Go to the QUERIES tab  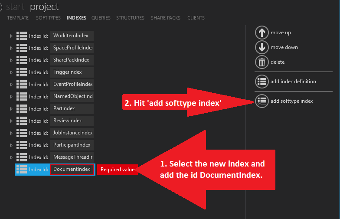coord(101,18)
